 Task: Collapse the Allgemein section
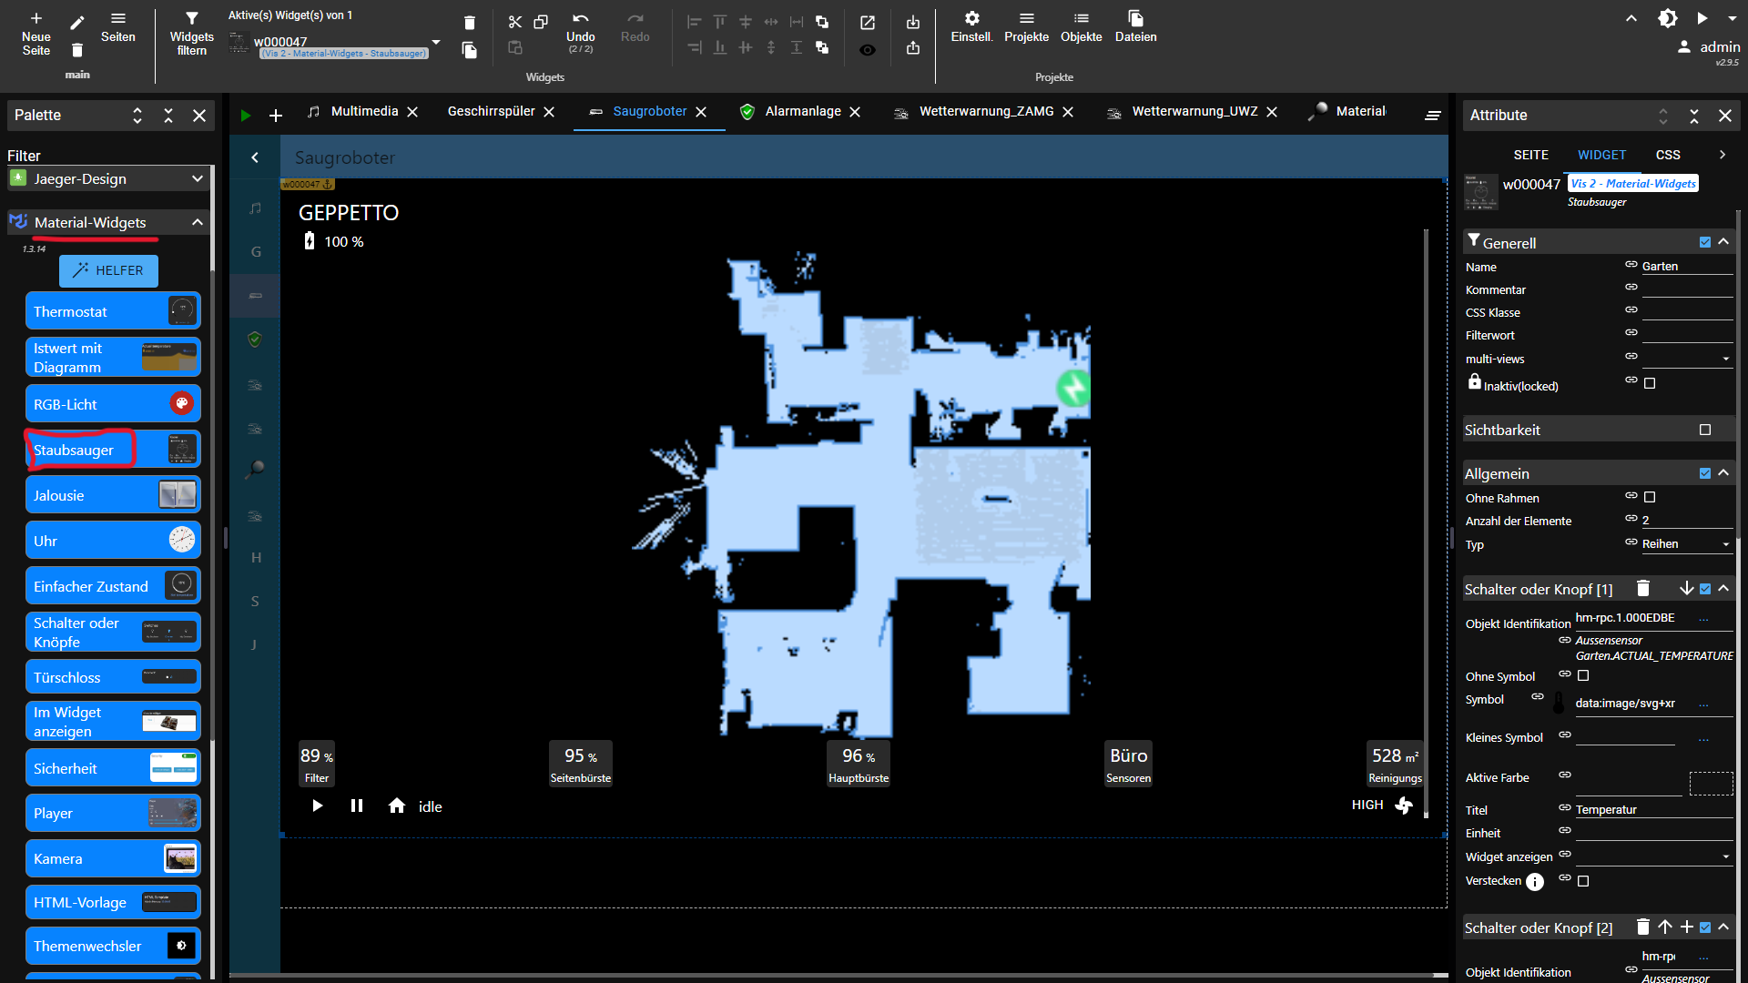tap(1723, 473)
